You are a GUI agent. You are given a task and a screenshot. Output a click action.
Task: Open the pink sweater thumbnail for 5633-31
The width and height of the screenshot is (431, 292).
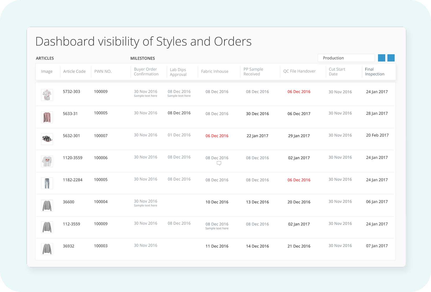point(47,117)
